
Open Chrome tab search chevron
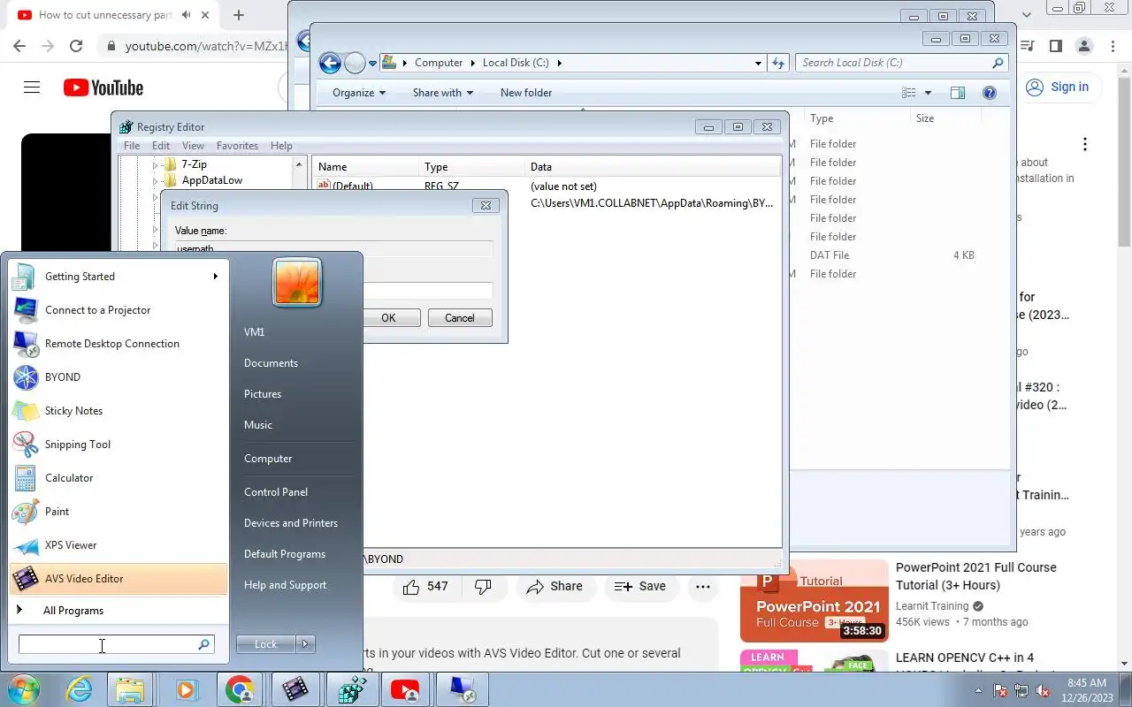pos(1027,15)
